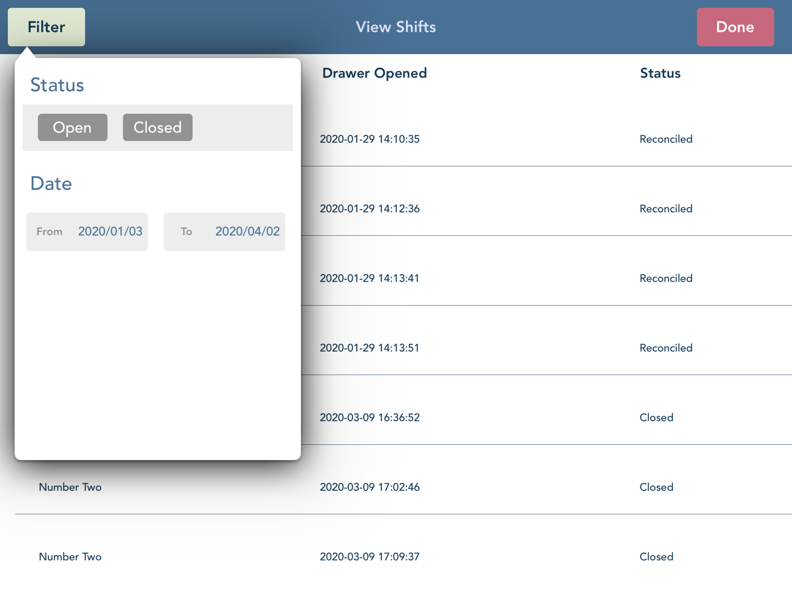Click the Status section heading in the popover
792x594 pixels.
point(58,84)
